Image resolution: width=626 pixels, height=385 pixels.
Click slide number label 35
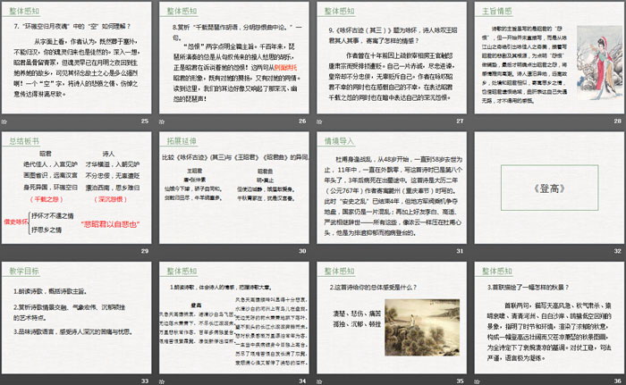(460, 381)
